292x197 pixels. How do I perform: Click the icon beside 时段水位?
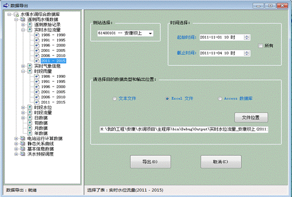(x=30, y=107)
